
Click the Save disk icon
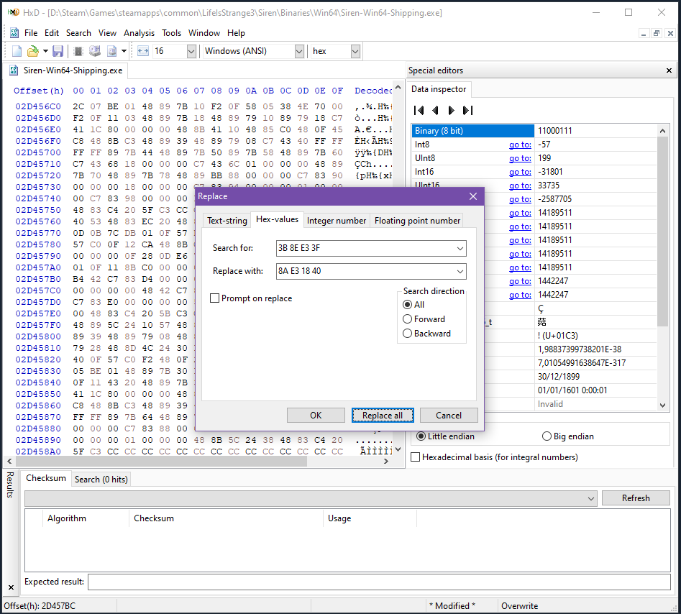coord(58,51)
